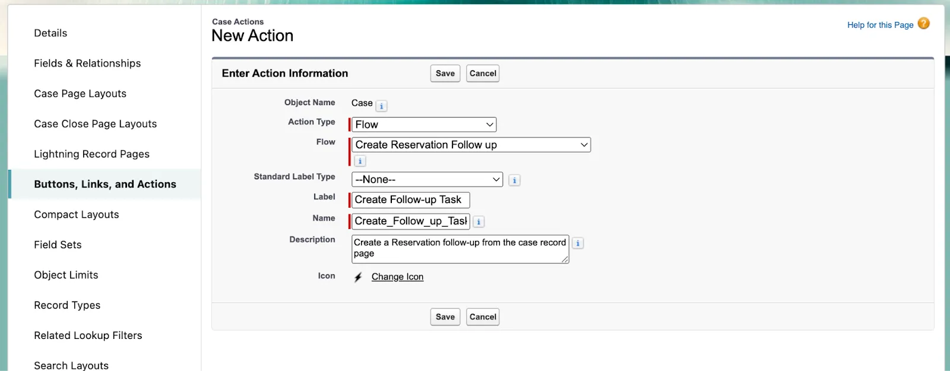Click the lightning bolt action icon
Image resolution: width=950 pixels, height=371 pixels.
click(x=358, y=277)
